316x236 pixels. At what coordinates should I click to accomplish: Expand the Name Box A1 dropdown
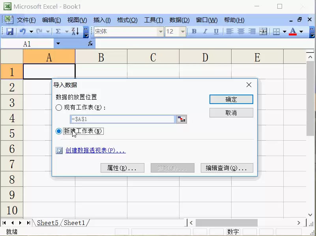(58, 44)
